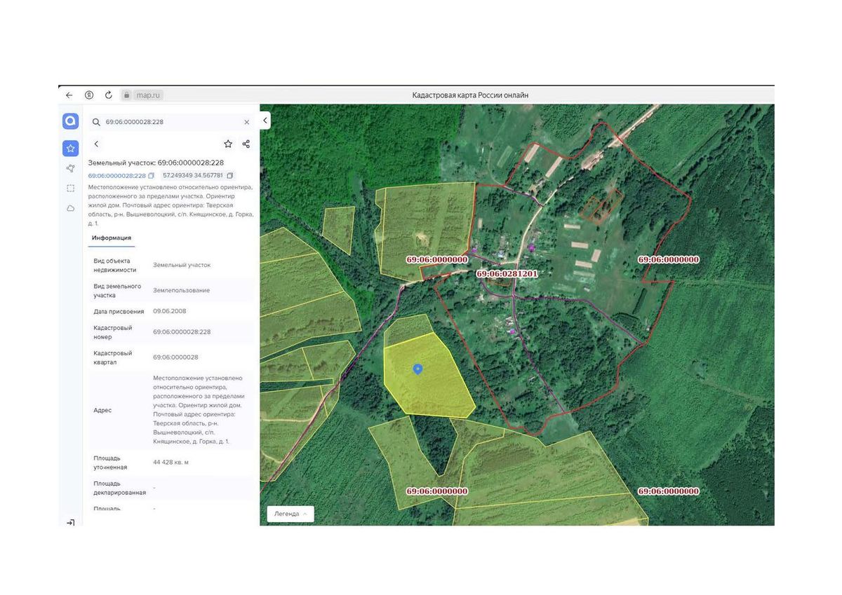Reload the page with the refresh icon
This screenshot has width=842, height=595.
point(109,95)
